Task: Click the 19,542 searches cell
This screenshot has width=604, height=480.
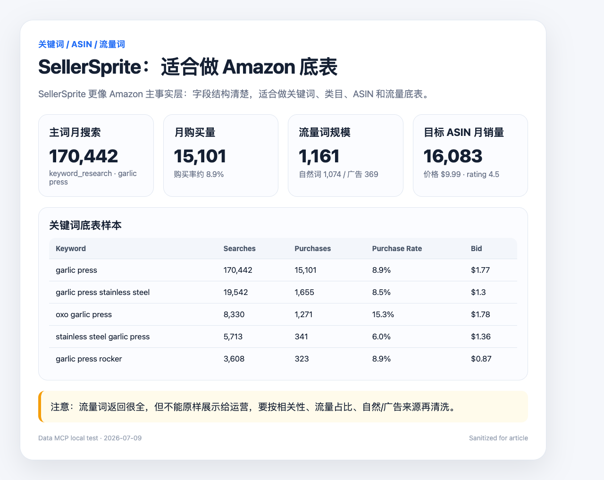Action: coord(236,293)
